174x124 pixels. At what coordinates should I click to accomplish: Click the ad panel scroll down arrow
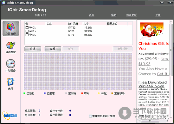171,117
